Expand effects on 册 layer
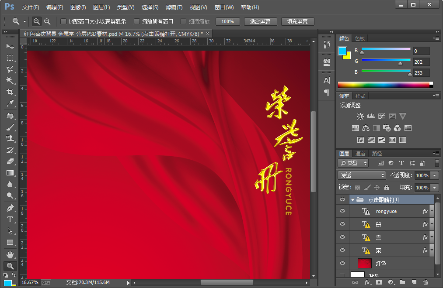 (x=432, y=224)
